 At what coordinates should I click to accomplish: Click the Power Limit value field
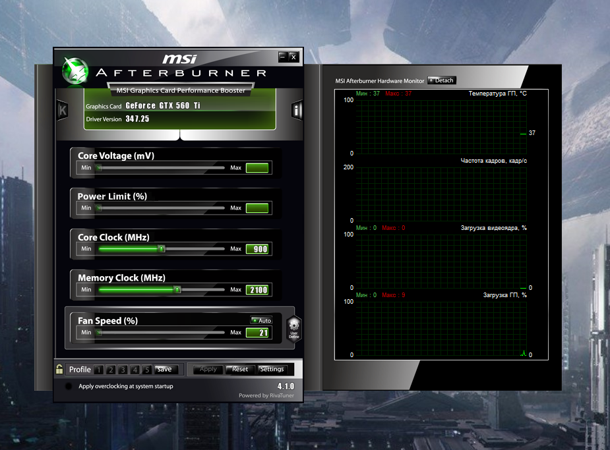(257, 208)
